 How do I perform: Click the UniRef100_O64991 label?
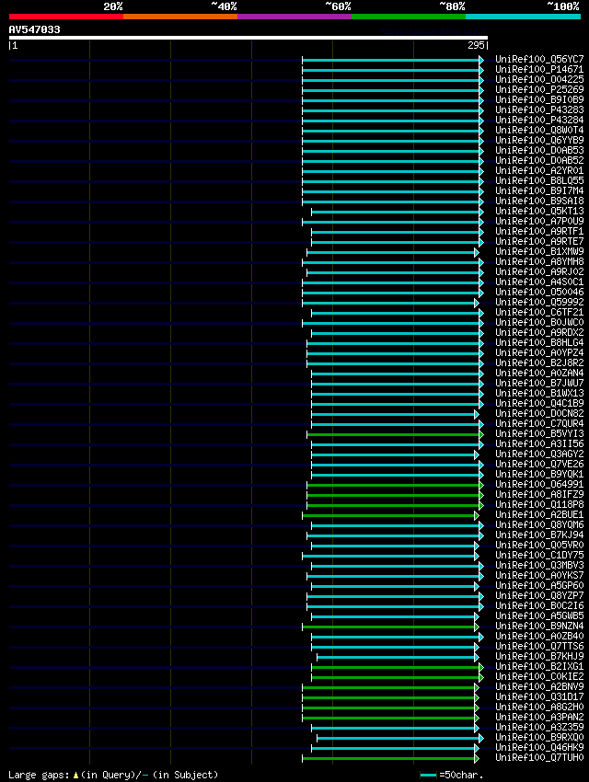(x=539, y=484)
